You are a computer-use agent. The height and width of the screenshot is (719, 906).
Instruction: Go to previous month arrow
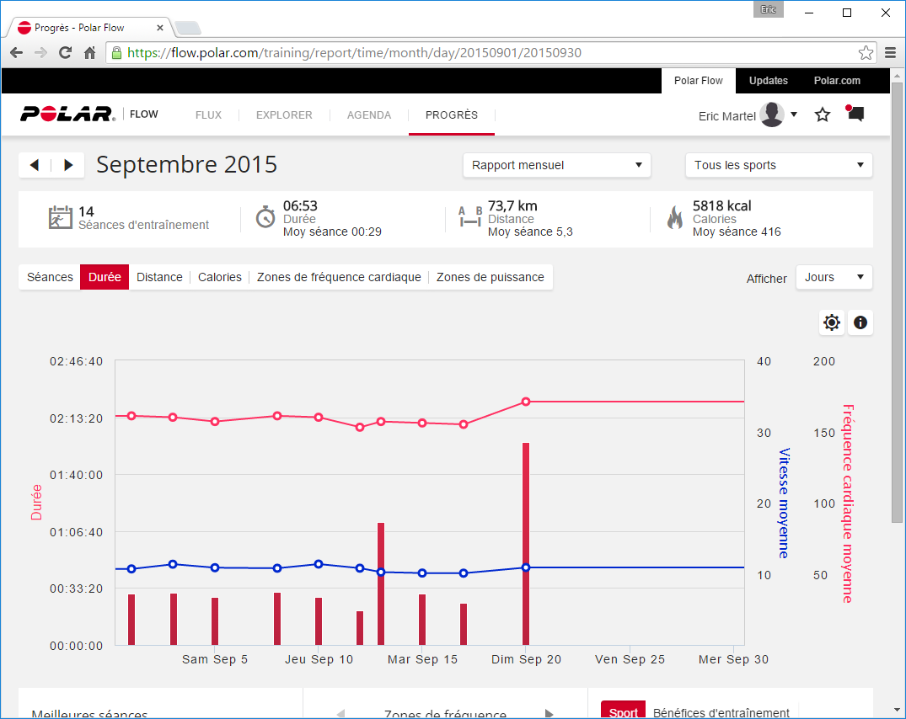[x=35, y=165]
